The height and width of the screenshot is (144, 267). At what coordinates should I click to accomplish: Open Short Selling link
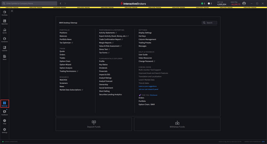[x=104, y=91]
